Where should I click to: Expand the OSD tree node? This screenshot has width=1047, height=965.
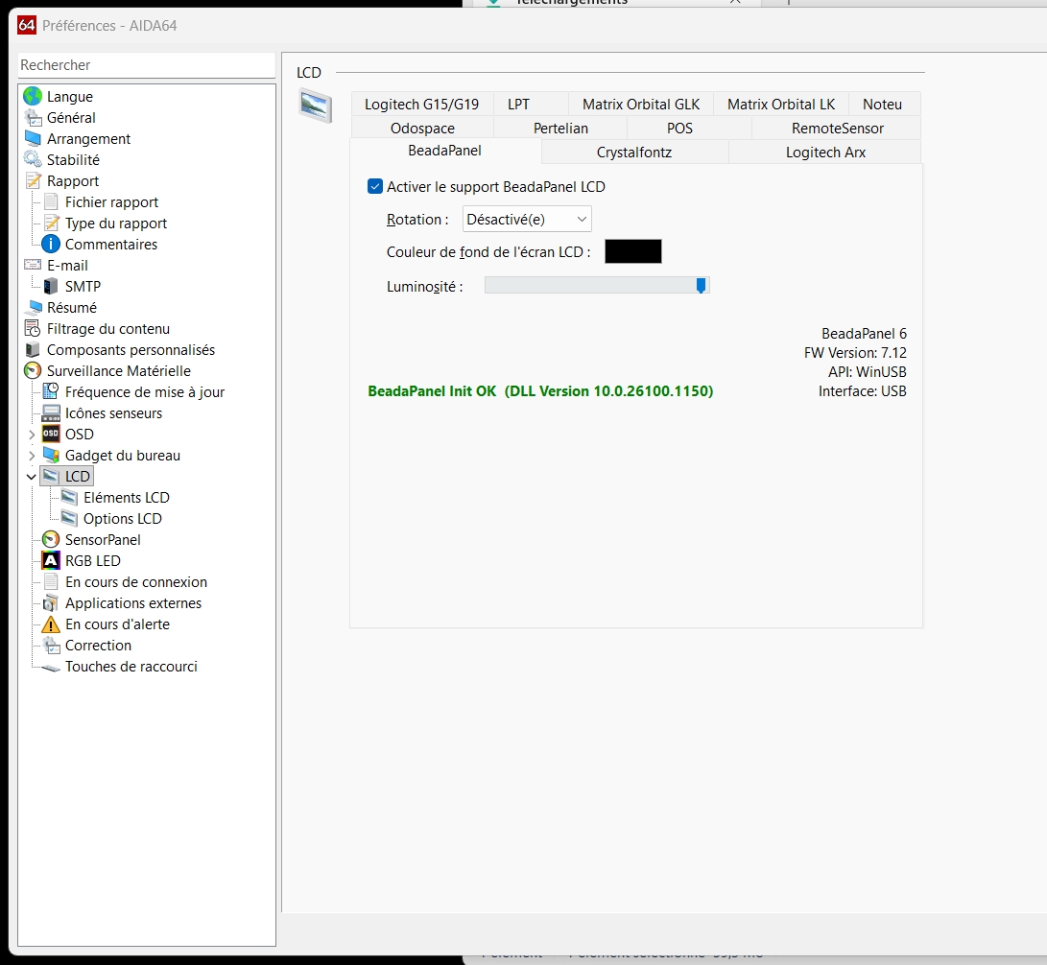coord(32,435)
